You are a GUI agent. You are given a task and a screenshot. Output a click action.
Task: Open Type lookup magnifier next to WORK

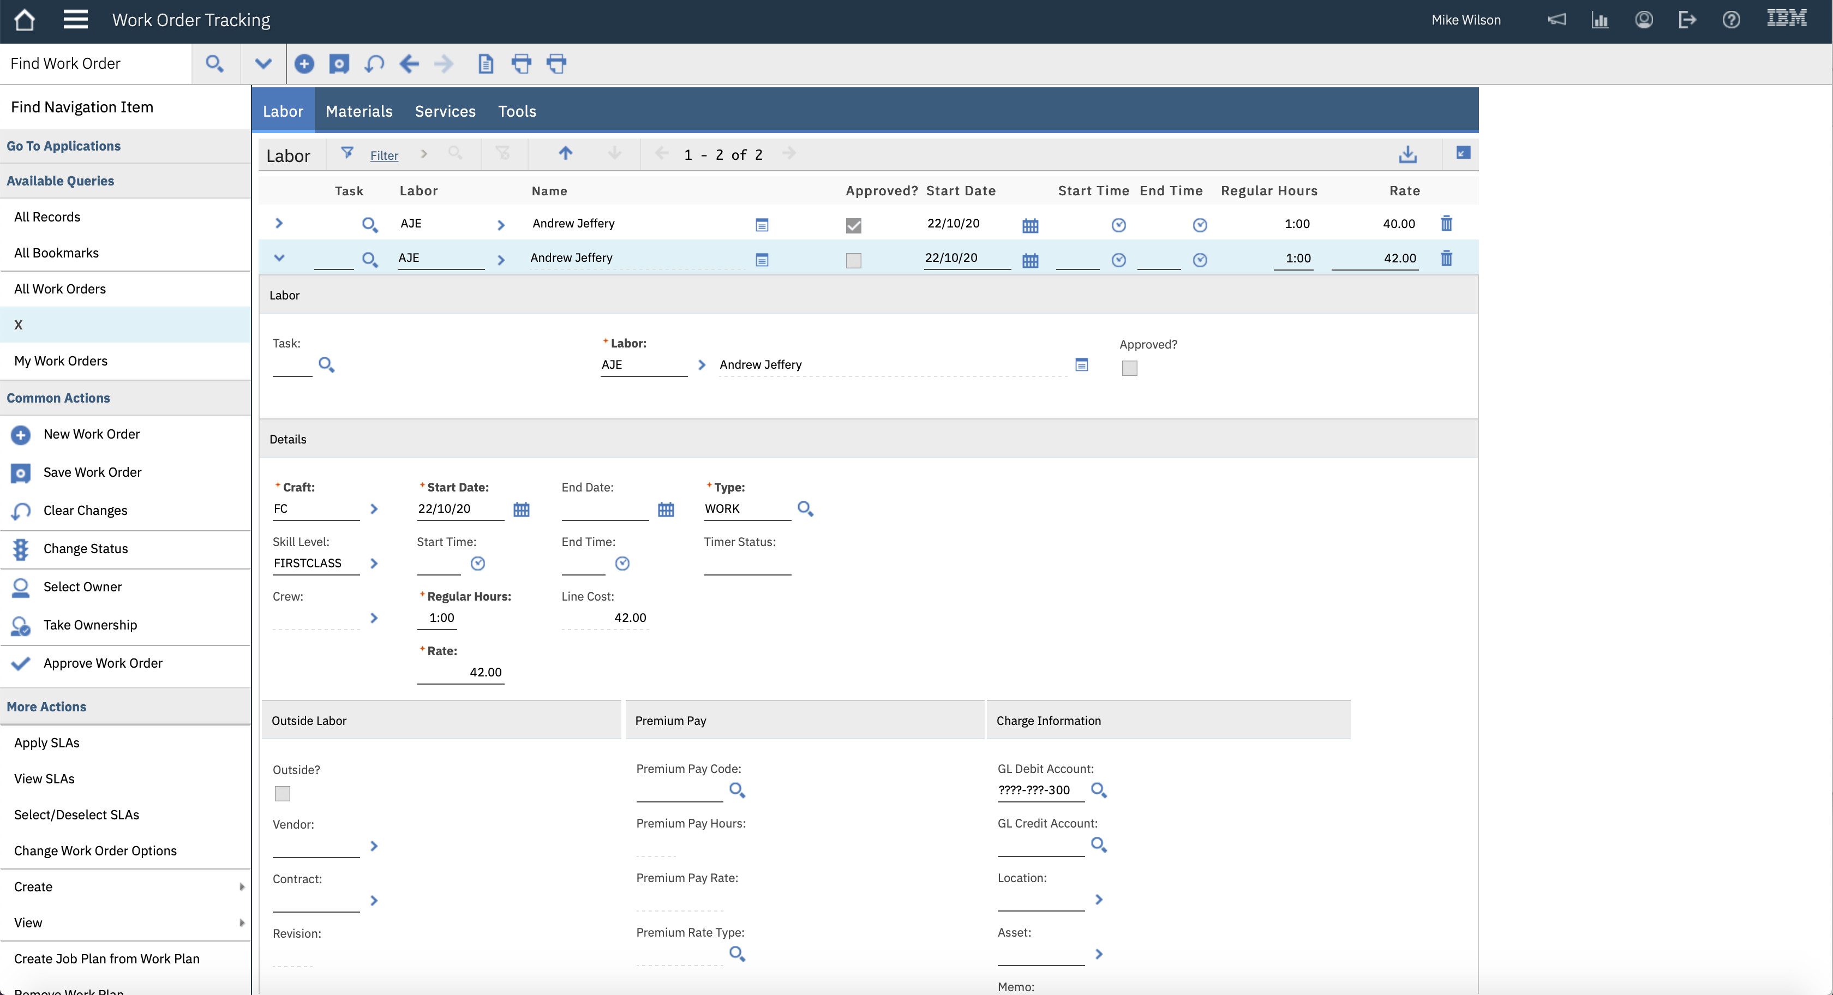805,509
